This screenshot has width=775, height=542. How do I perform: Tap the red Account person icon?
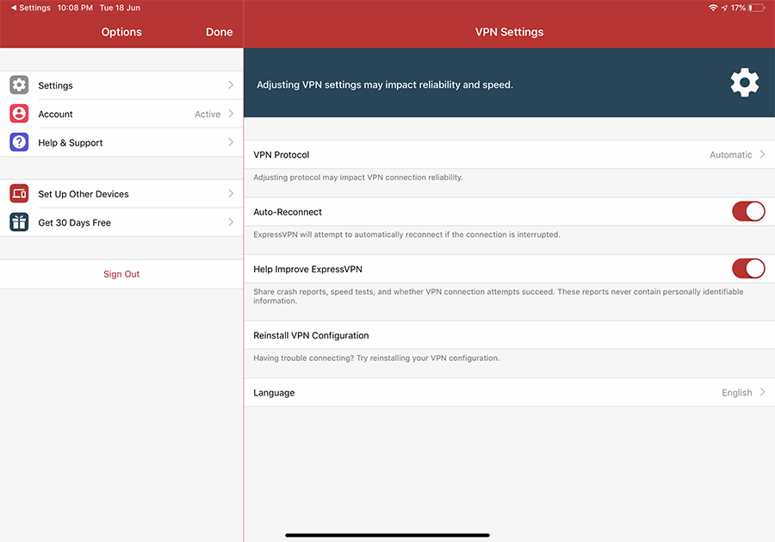(x=19, y=114)
